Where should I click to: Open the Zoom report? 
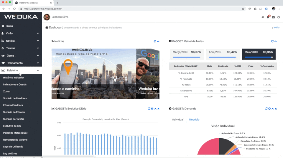(6, 91)
